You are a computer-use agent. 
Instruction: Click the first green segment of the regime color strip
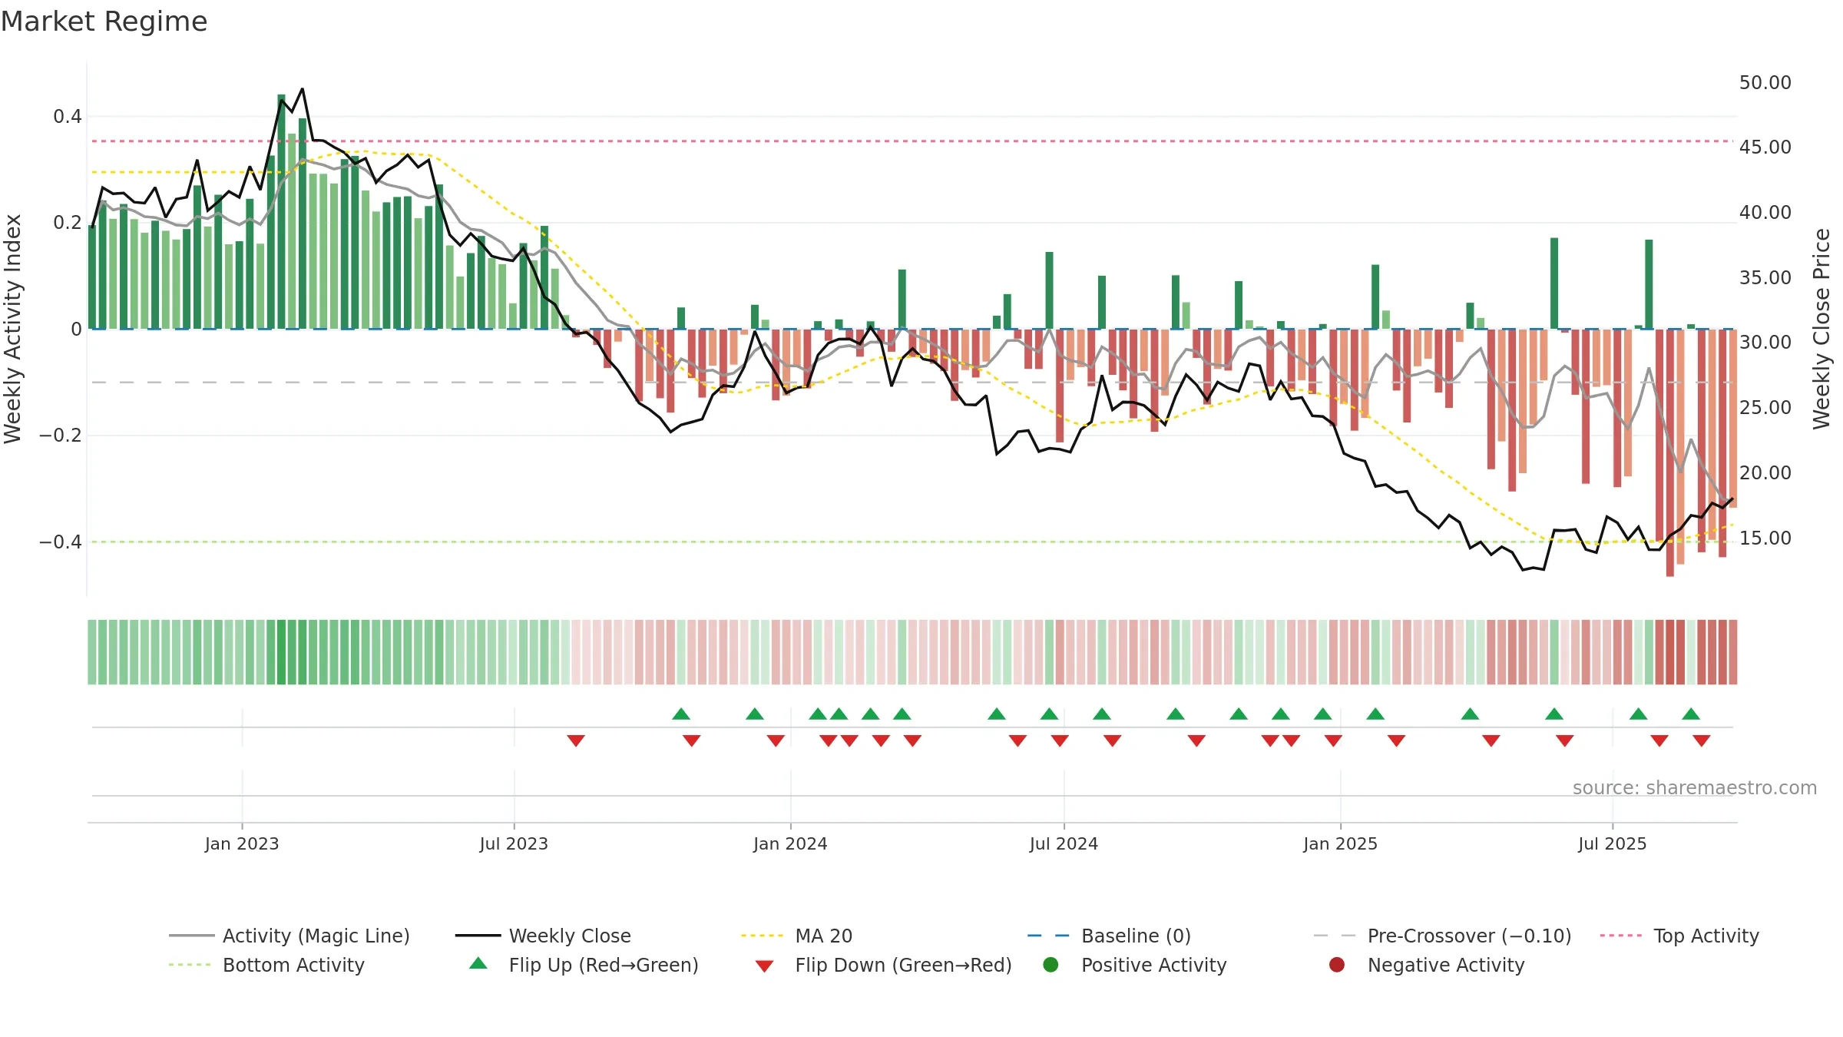click(x=92, y=652)
